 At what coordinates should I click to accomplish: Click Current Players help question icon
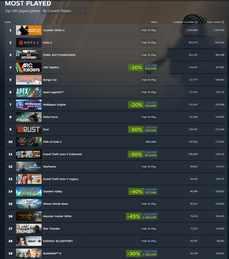pos(196,22)
